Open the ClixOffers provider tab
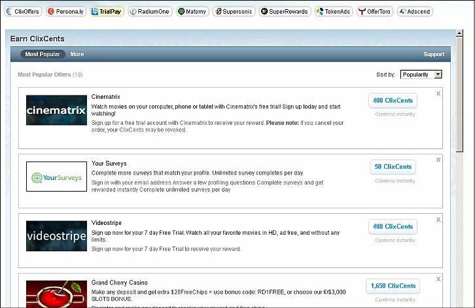475x308 pixels. pos(23,12)
